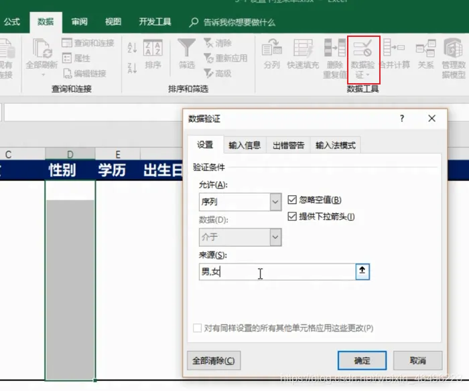This screenshot has height=391, width=469.
Task: Click the Relationships (关系) icon
Action: click(425, 48)
